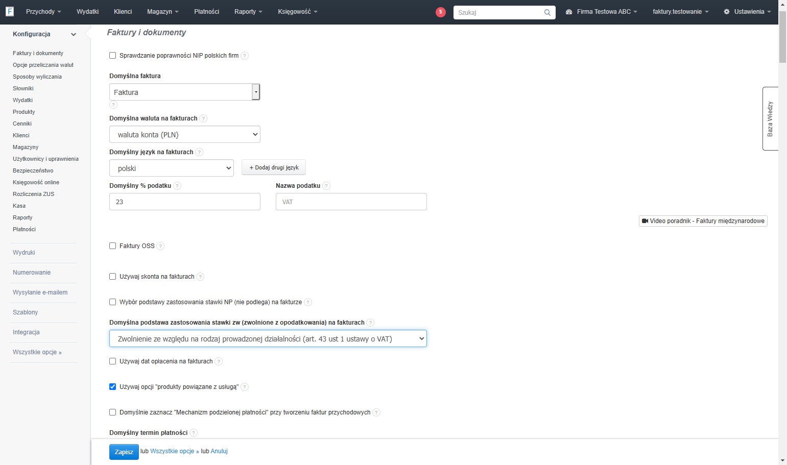The width and height of the screenshot is (787, 465).
Task: Click help icon beside Domyślny % podatku
Action: 177,186
